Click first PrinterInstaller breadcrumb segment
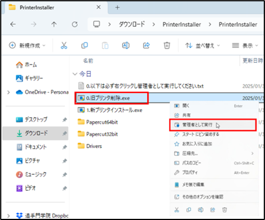The height and width of the screenshot is (220, 265). point(182,25)
